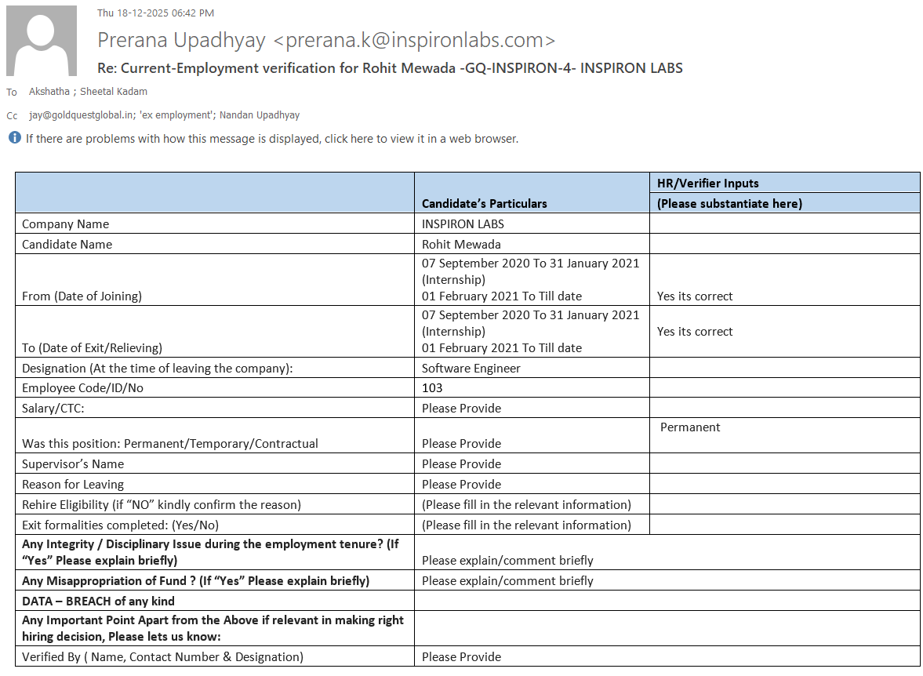
Task: Click the received date and time stamp
Action: pos(155,13)
